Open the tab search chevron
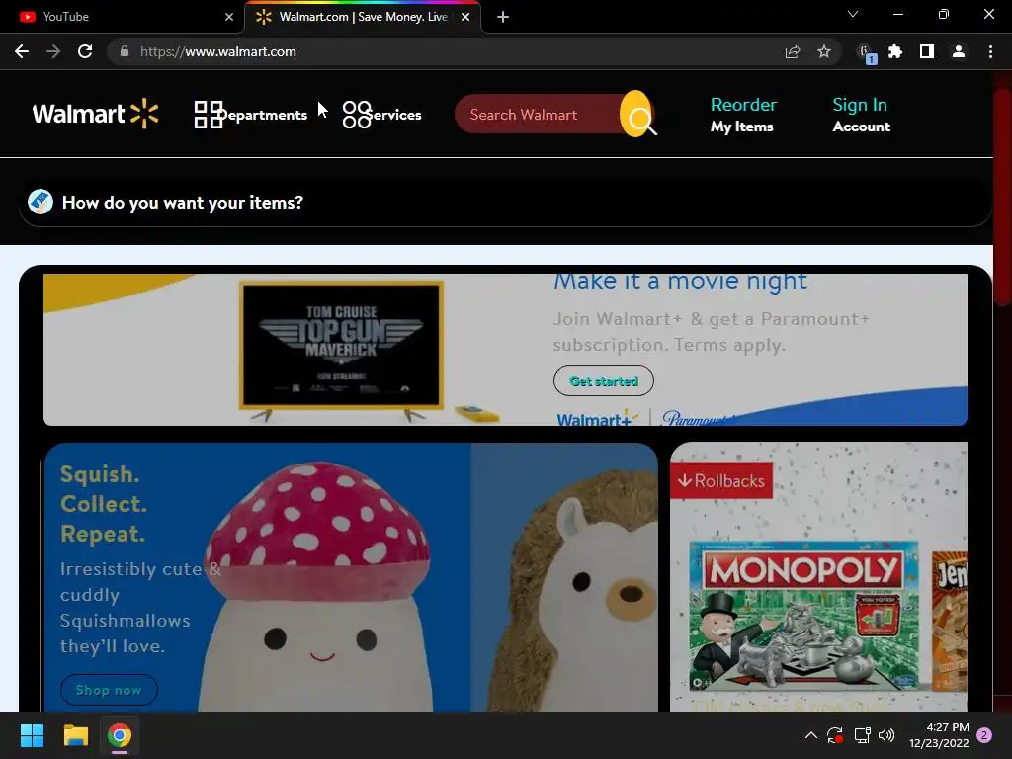Screen dimensions: 1012x759 point(853,14)
